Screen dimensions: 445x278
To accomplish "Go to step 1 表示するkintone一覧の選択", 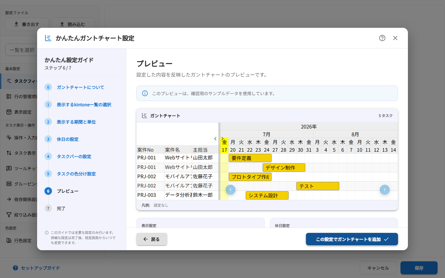I will (x=84, y=105).
